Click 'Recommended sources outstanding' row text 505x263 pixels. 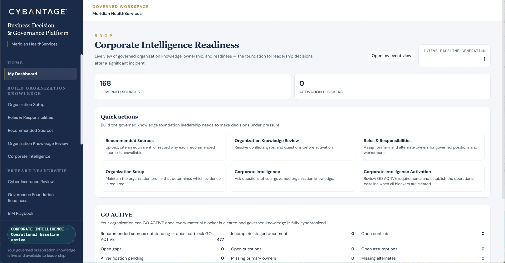(x=156, y=236)
